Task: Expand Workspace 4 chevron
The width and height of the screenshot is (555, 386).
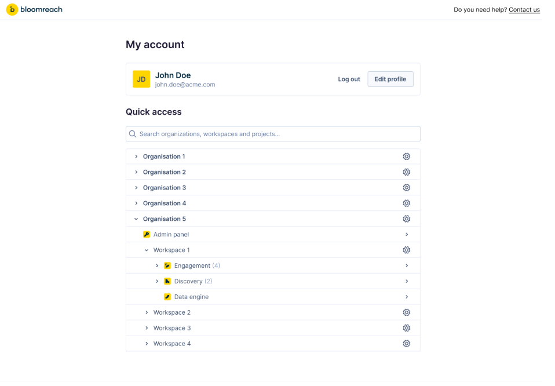Action: [x=147, y=344]
